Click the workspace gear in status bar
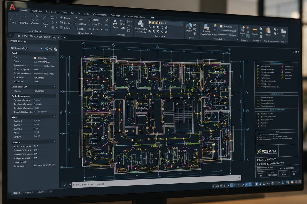 [272, 183]
